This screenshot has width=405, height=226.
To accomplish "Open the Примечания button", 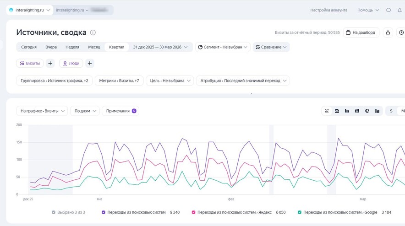I will pyautogui.click(x=120, y=111).
